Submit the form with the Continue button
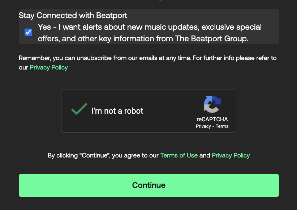The width and height of the screenshot is (297, 210). [149, 185]
